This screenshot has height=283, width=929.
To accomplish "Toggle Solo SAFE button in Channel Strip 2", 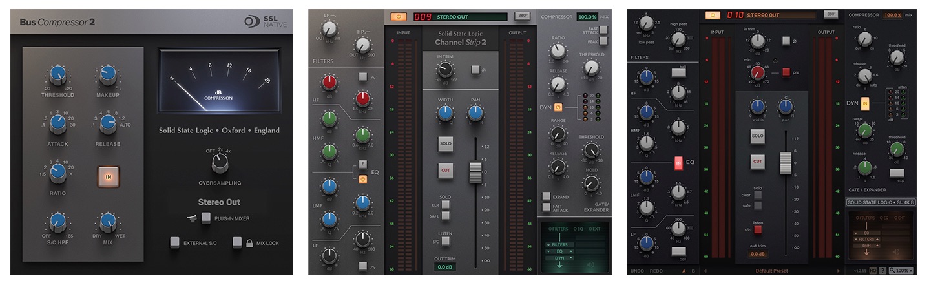I will pyautogui.click(x=445, y=216).
